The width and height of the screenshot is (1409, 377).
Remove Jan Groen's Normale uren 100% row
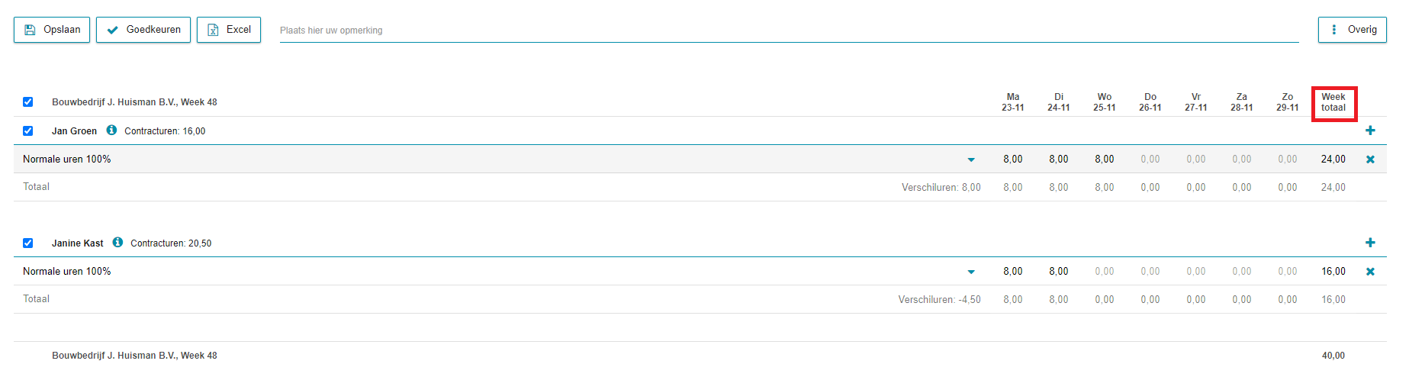[x=1370, y=159]
